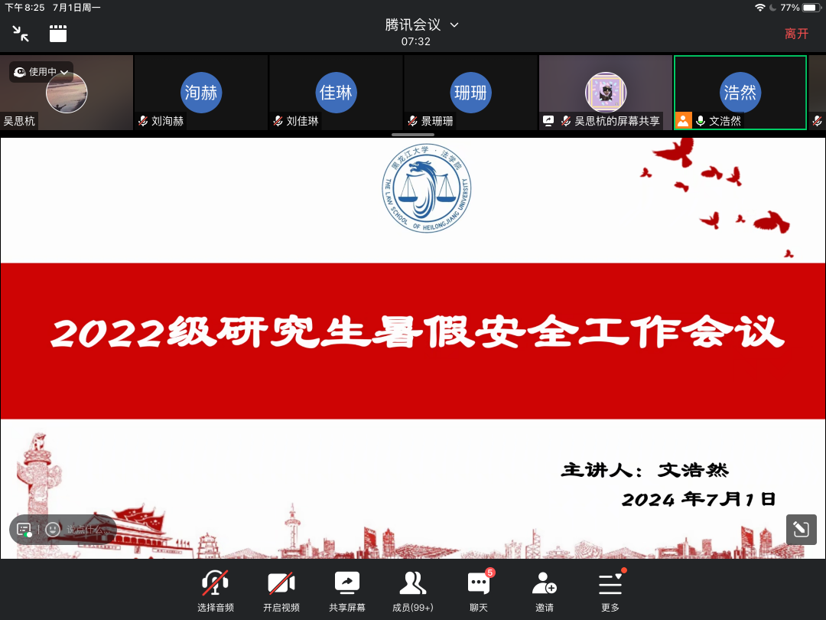The image size is (826, 620).
Task: Tap the annotation pencil icon
Action: [x=801, y=529]
